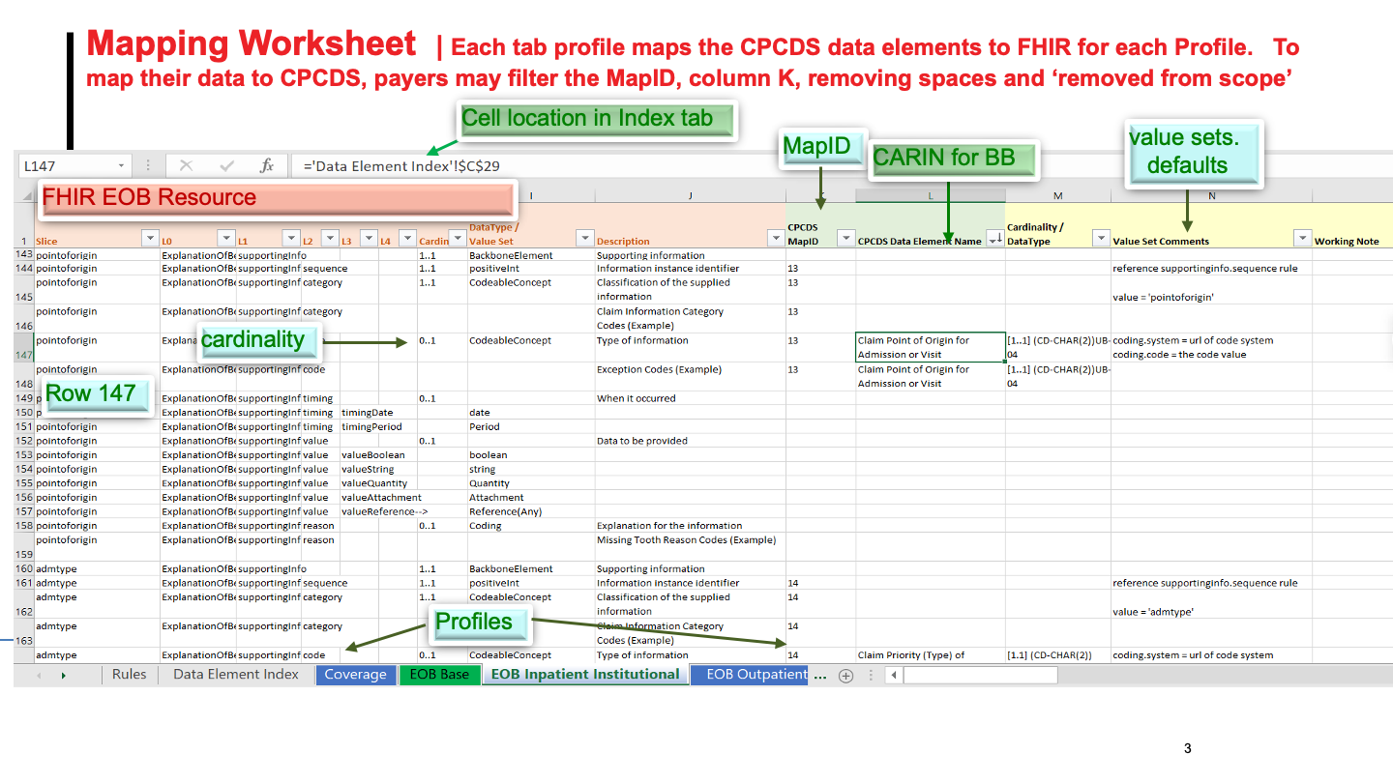Select column M header
The width and height of the screenshot is (1393, 783).
1057,196
